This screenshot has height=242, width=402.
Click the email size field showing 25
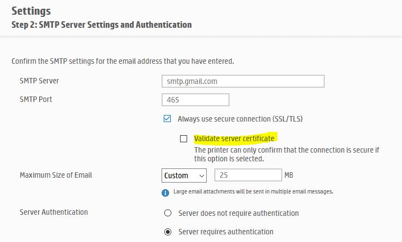(x=248, y=176)
